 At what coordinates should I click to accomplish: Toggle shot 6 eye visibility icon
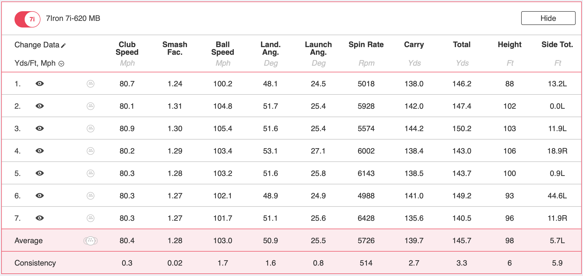40,196
